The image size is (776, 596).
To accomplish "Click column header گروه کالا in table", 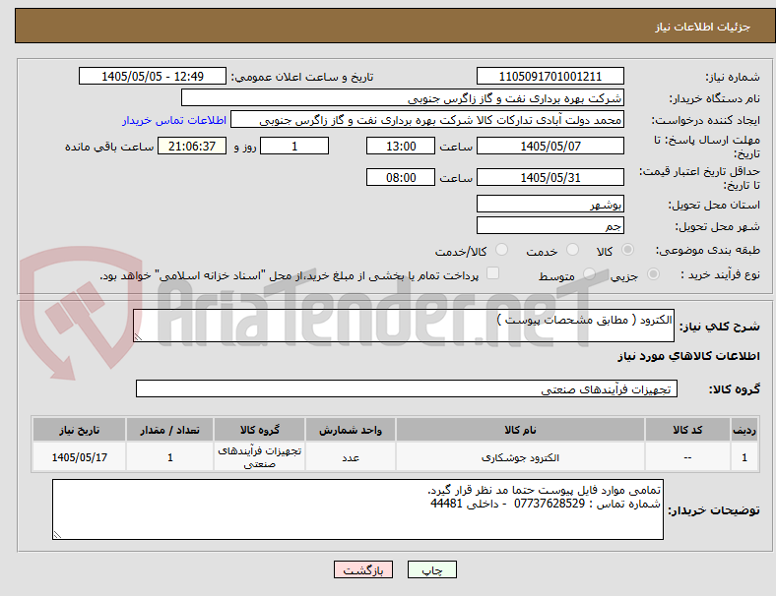I will 259,430.
